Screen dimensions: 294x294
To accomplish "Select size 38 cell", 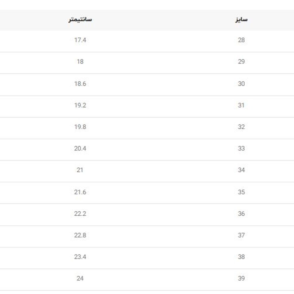I will (241, 257).
